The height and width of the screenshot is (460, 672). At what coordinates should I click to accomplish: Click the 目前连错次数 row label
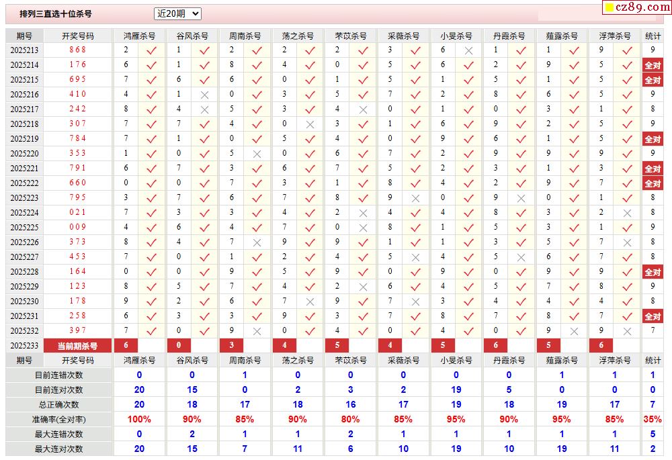click(x=58, y=375)
